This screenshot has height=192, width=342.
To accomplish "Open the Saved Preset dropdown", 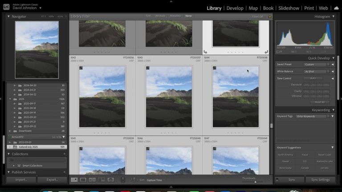I will tap(316, 64).
